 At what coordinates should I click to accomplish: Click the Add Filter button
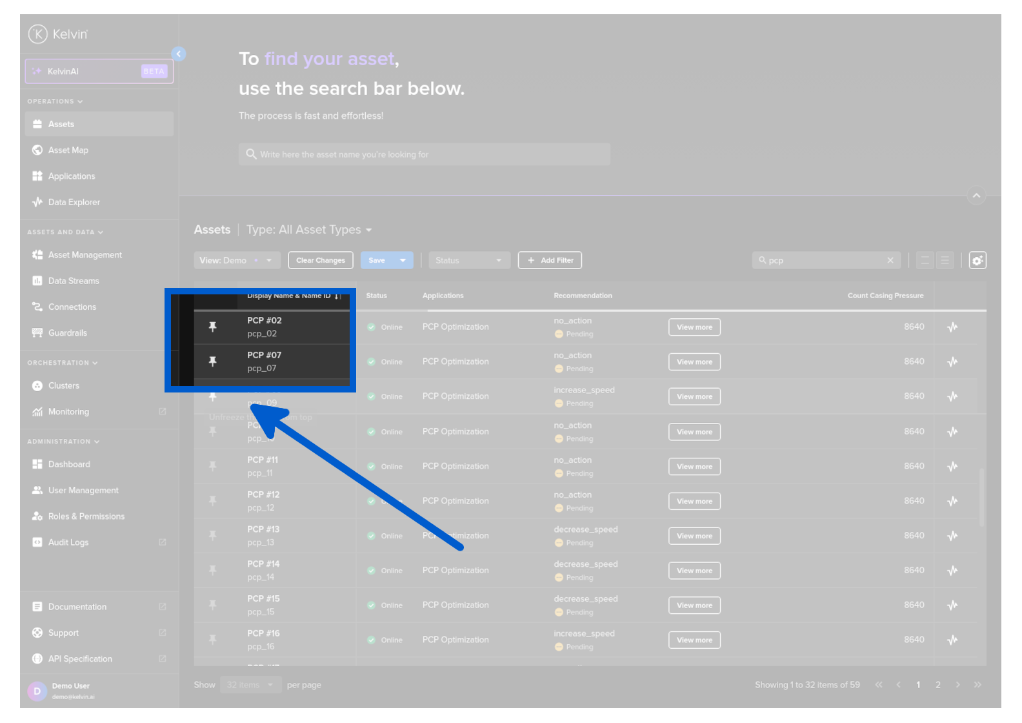(x=550, y=260)
